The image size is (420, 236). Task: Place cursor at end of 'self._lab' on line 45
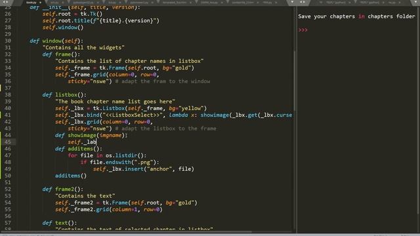coord(96,142)
